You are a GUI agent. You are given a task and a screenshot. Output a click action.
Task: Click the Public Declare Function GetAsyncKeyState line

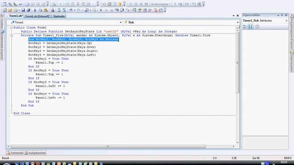click(99, 32)
